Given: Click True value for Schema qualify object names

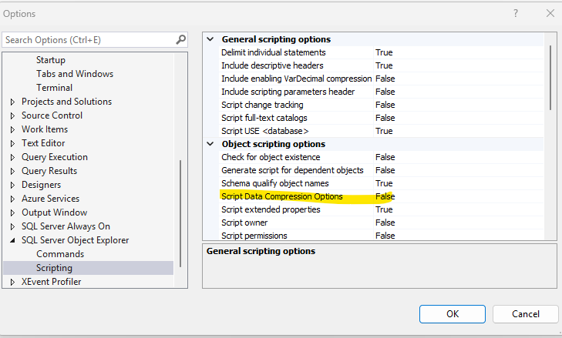Looking at the screenshot, I should point(384,183).
